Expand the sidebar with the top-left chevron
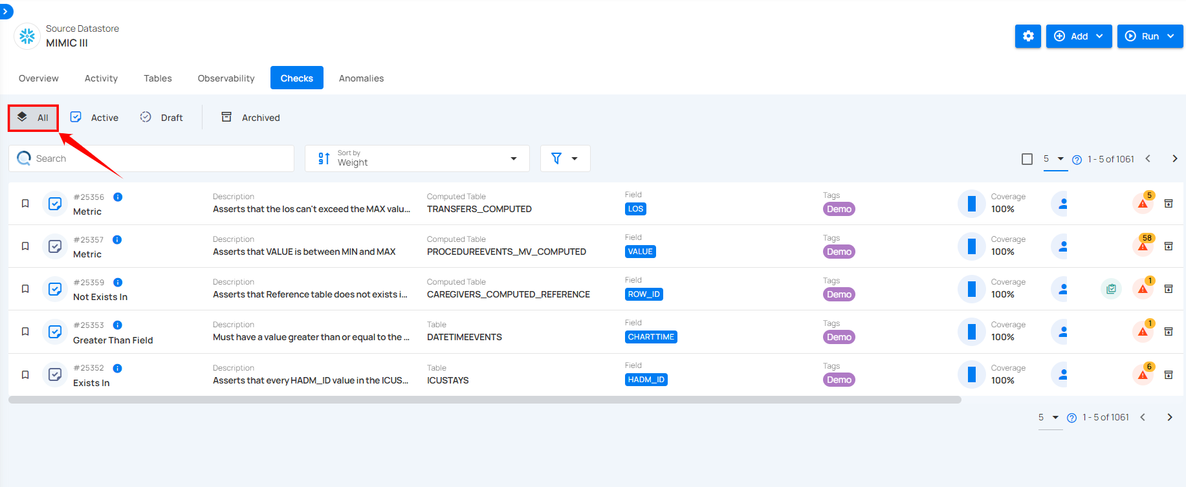This screenshot has height=487, width=1186. click(x=5, y=12)
